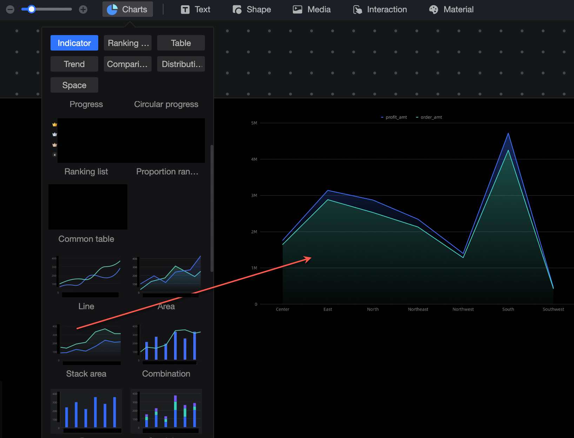Choose the Distribution chart category
The height and width of the screenshot is (438, 574).
coord(181,64)
